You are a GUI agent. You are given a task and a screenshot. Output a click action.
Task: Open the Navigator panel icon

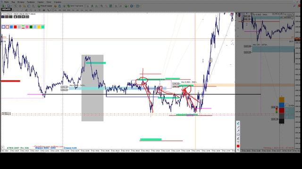[24, 6]
